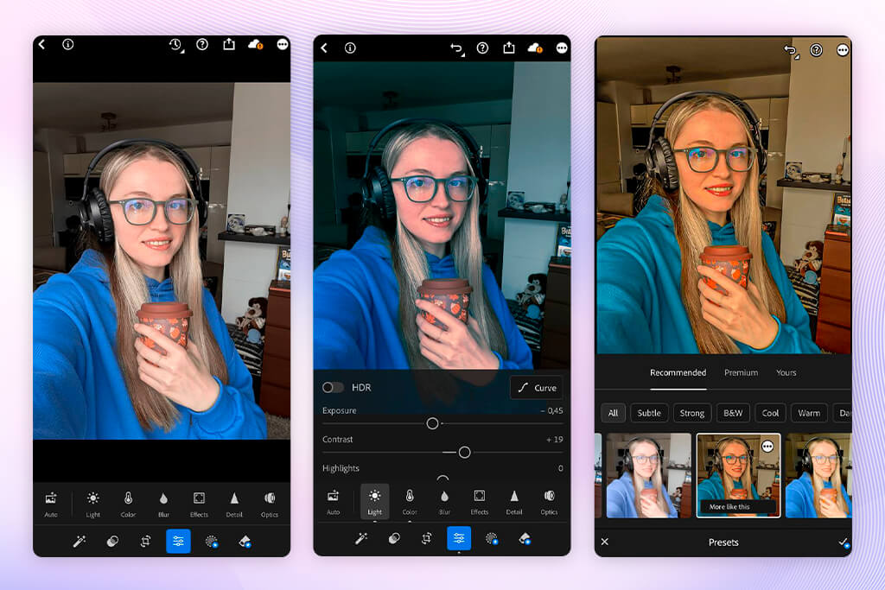The height and width of the screenshot is (590, 885).
Task: Tap highlighted Edit sliders in middle phone
Action: pos(459,539)
